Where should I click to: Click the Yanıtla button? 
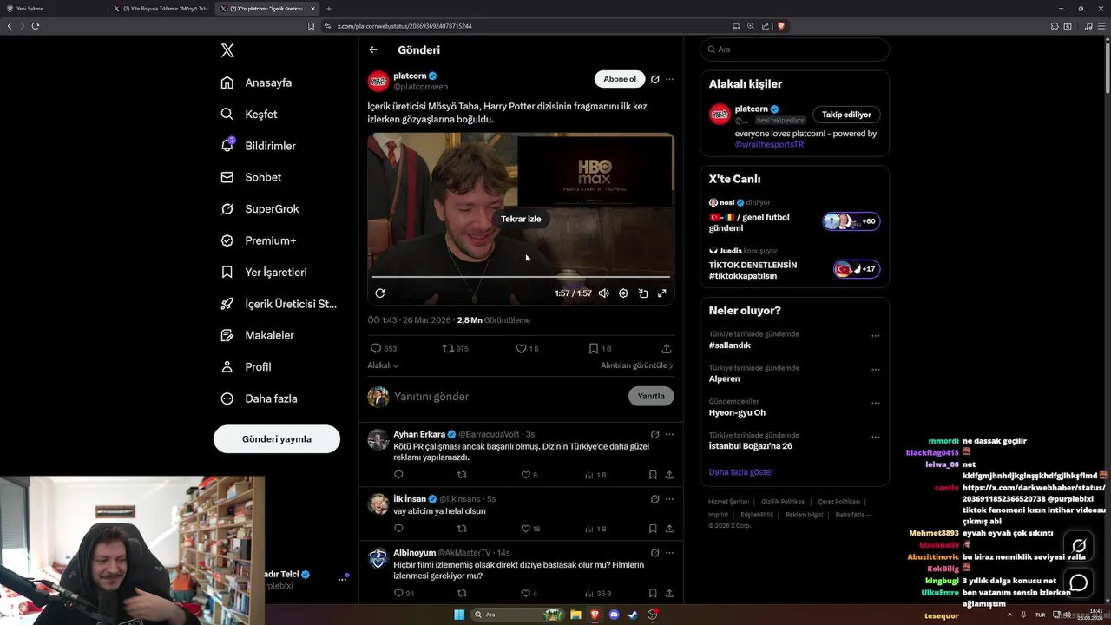tap(651, 396)
